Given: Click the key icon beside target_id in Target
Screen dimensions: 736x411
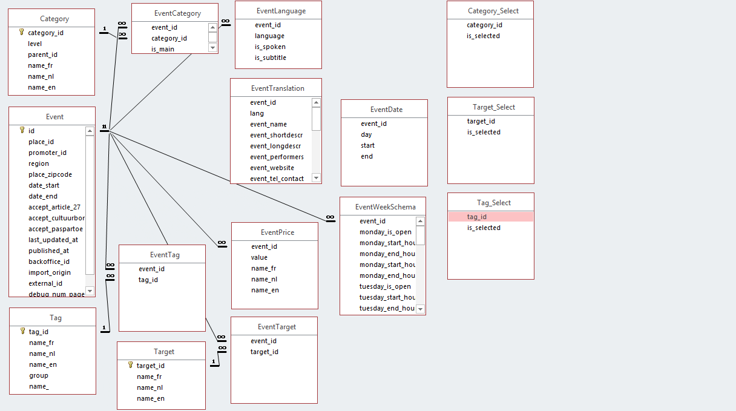Looking at the screenshot, I should [x=131, y=366].
